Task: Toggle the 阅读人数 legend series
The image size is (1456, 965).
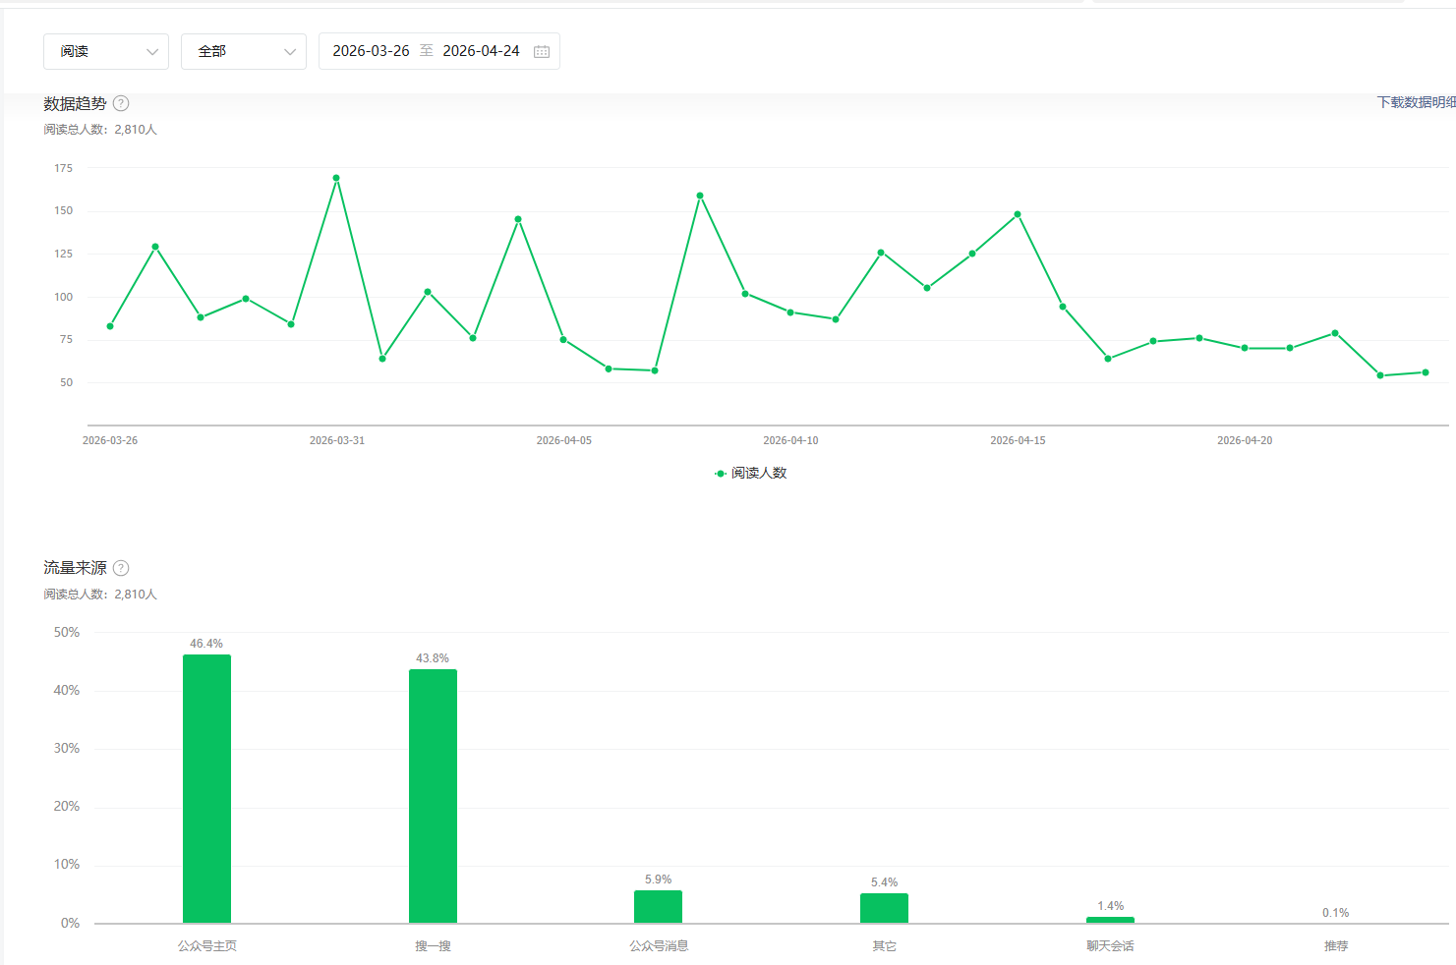Action: coord(750,473)
